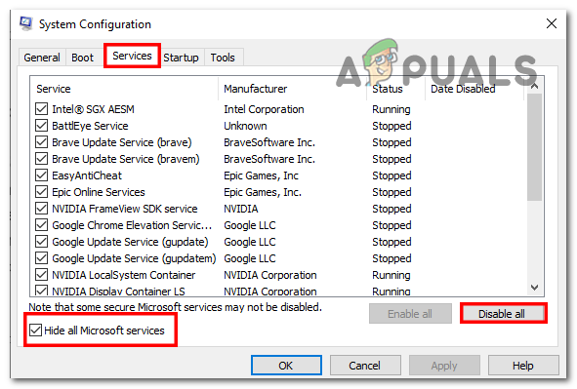577x389 pixels.
Task: Select the 'NVIDIA Corporation' cell for LocalSystem Container
Action: pyautogui.click(x=270, y=275)
